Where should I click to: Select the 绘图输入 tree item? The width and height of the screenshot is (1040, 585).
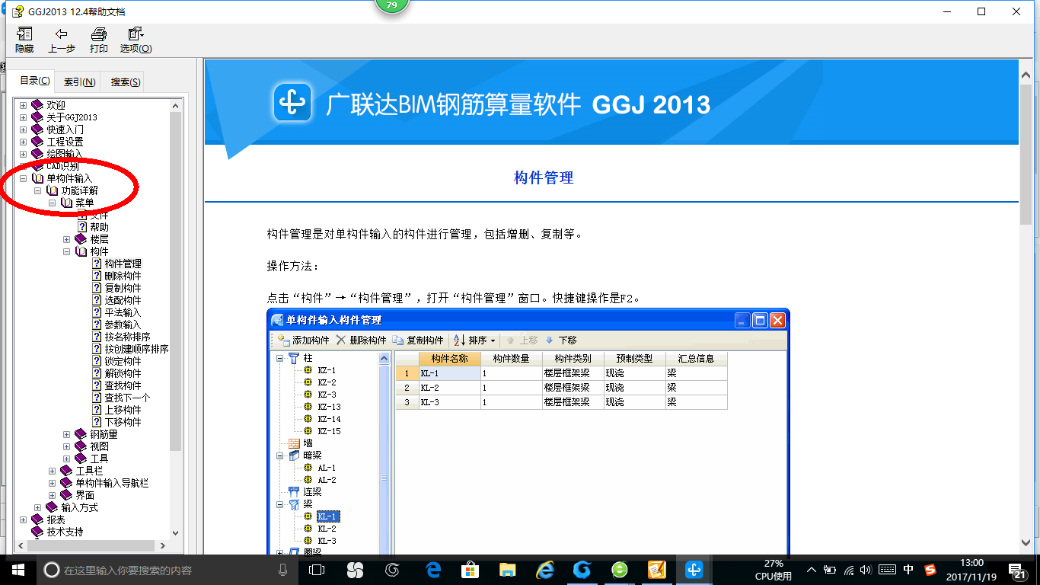click(65, 154)
